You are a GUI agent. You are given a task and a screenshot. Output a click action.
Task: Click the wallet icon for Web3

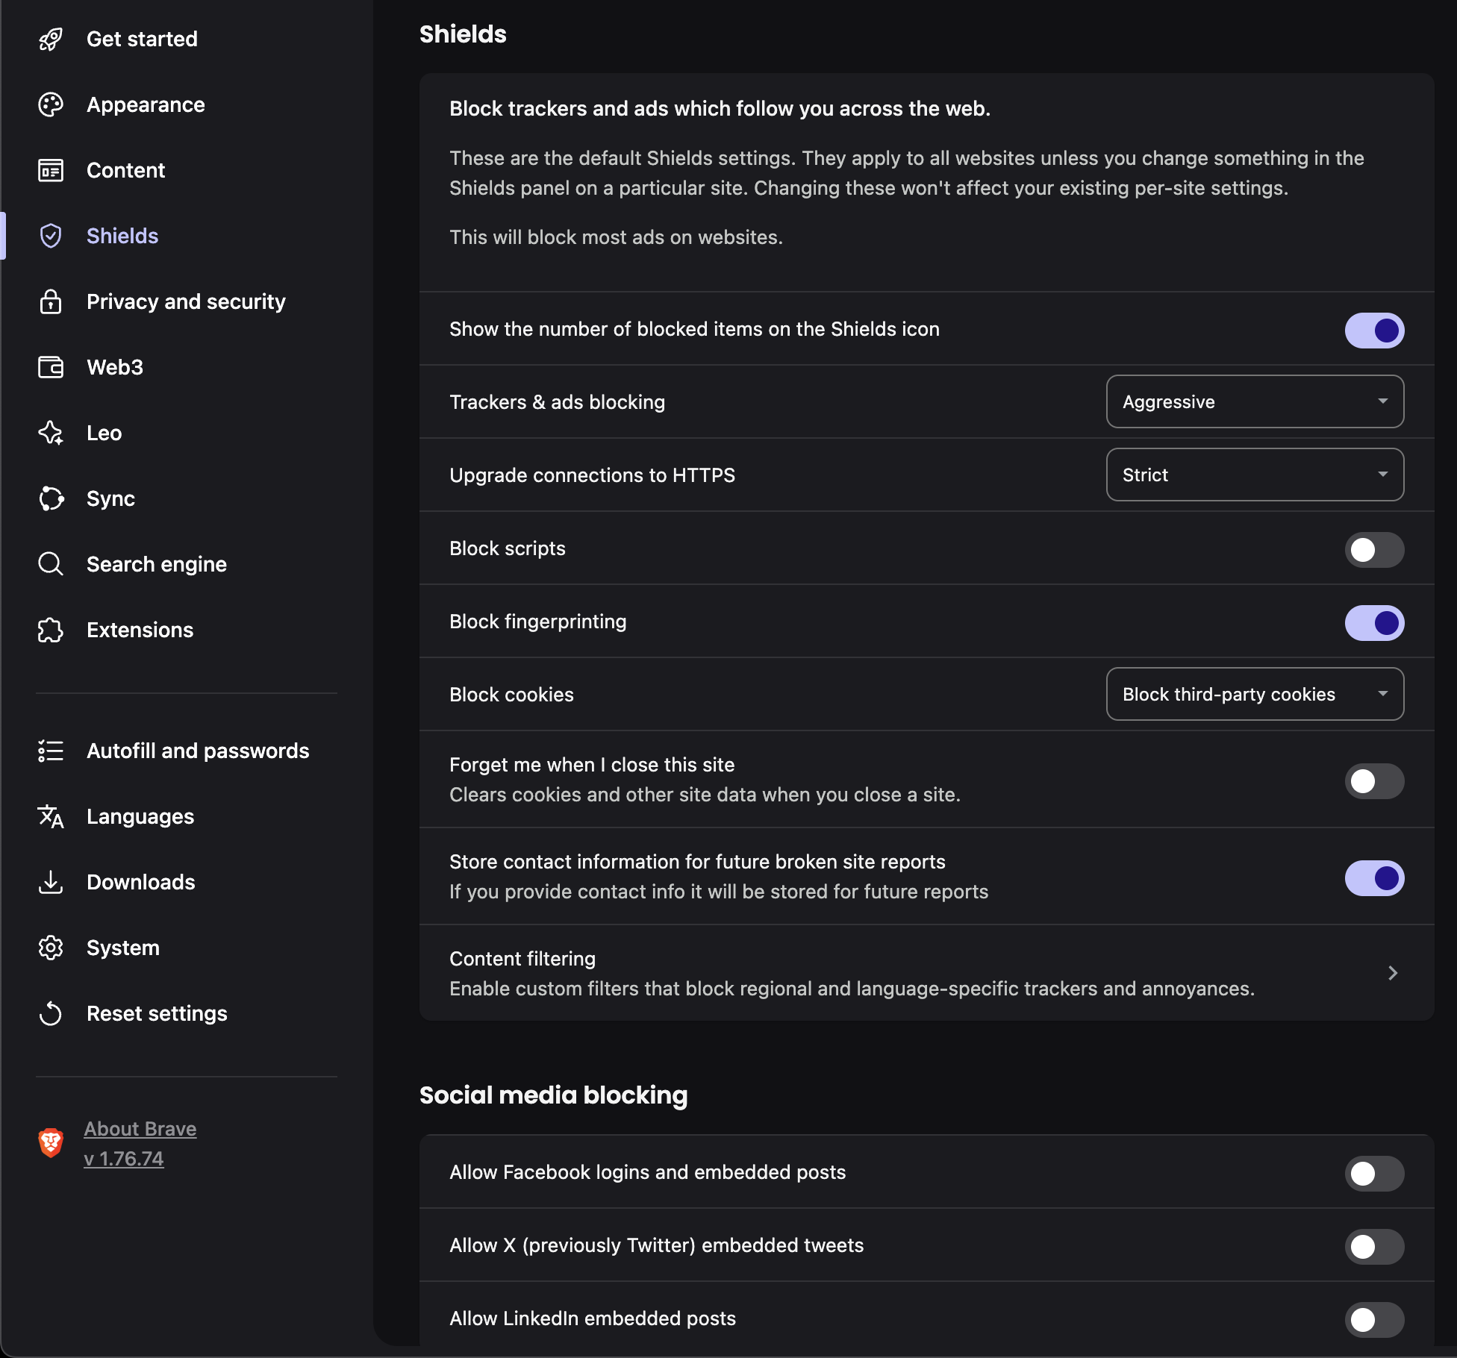click(51, 367)
